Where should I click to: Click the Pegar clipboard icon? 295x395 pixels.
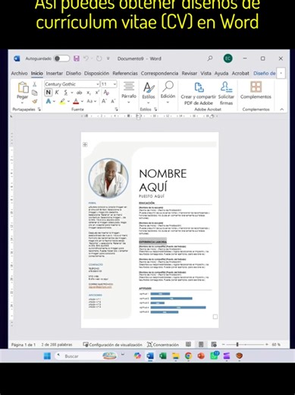pyautogui.click(x=23, y=87)
